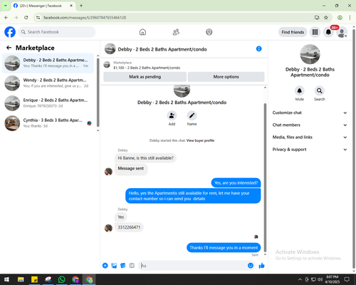Search in conversation with the magnifier icon
356x285 pixels.
(320, 90)
